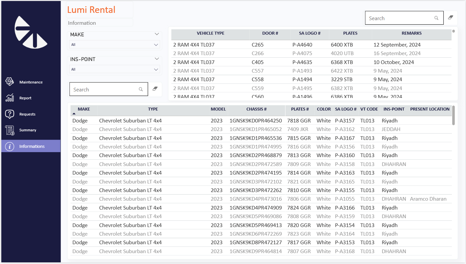The width and height of the screenshot is (466, 264).
Task: Select row with plates 7818 GGR
Action: coord(299,121)
